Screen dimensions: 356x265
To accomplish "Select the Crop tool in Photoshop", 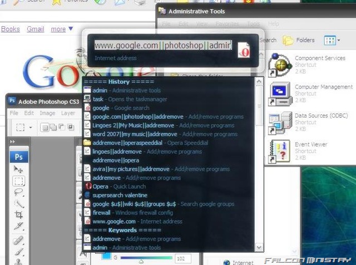I will click(x=18, y=214).
